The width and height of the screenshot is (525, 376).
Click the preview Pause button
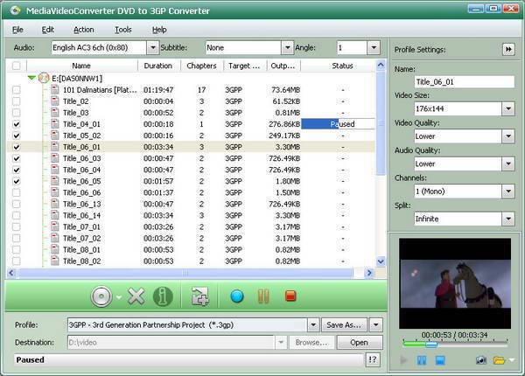[x=422, y=360]
